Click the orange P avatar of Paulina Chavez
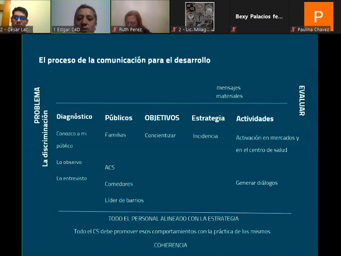 (x=318, y=16)
